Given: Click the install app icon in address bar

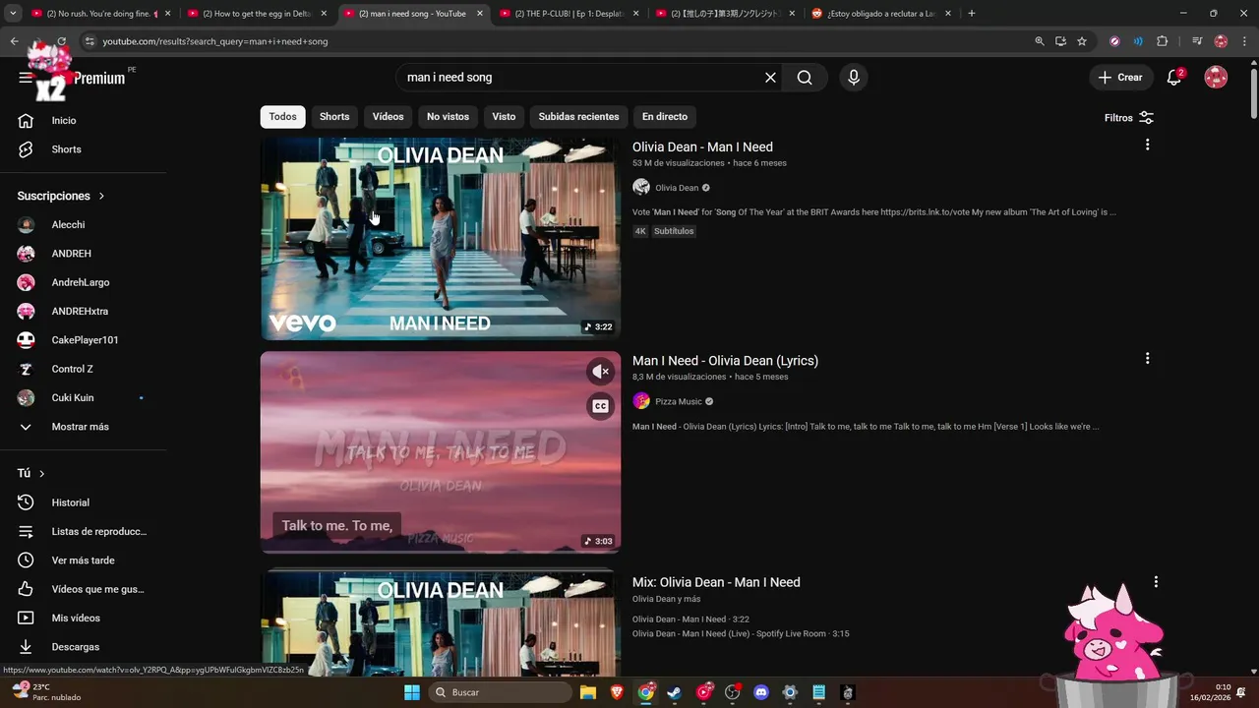Looking at the screenshot, I should pyautogui.click(x=1060, y=41).
